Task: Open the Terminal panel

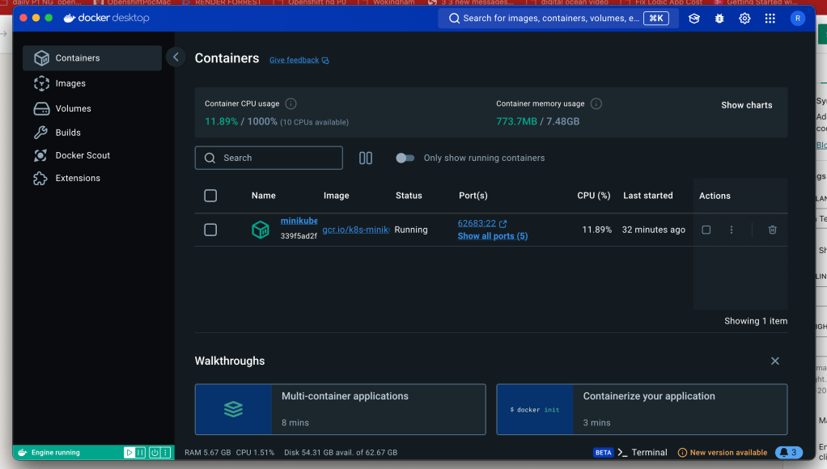Action: click(x=642, y=453)
